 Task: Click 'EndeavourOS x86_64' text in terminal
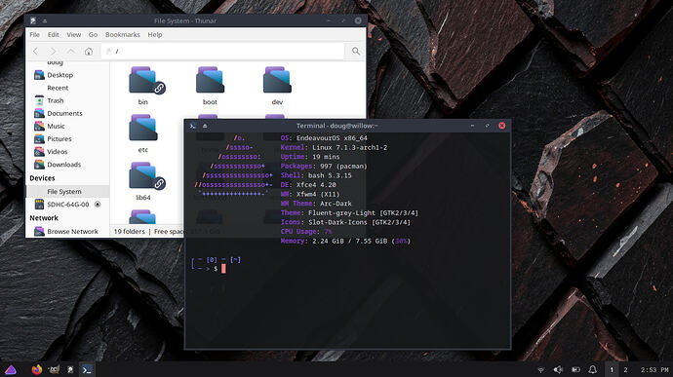coord(332,138)
